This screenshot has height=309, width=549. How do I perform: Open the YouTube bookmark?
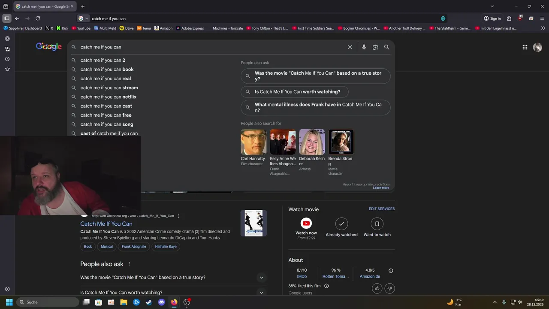(81, 28)
